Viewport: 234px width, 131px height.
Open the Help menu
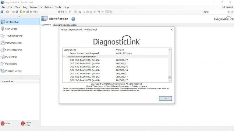pos(66,7)
